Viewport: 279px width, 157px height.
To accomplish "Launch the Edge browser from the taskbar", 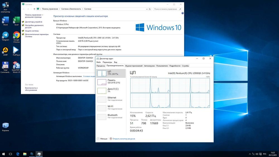I will pyautogui.click(x=18, y=154).
